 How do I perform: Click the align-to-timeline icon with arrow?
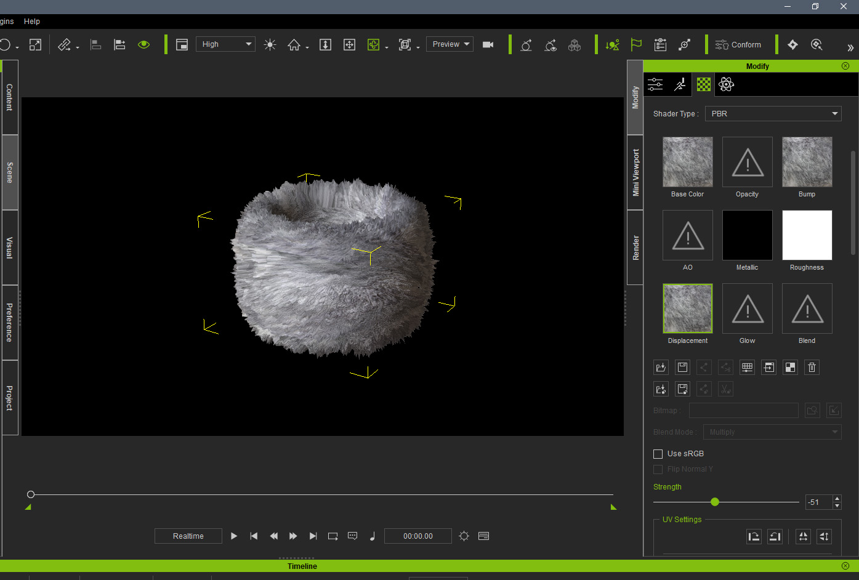click(x=119, y=44)
